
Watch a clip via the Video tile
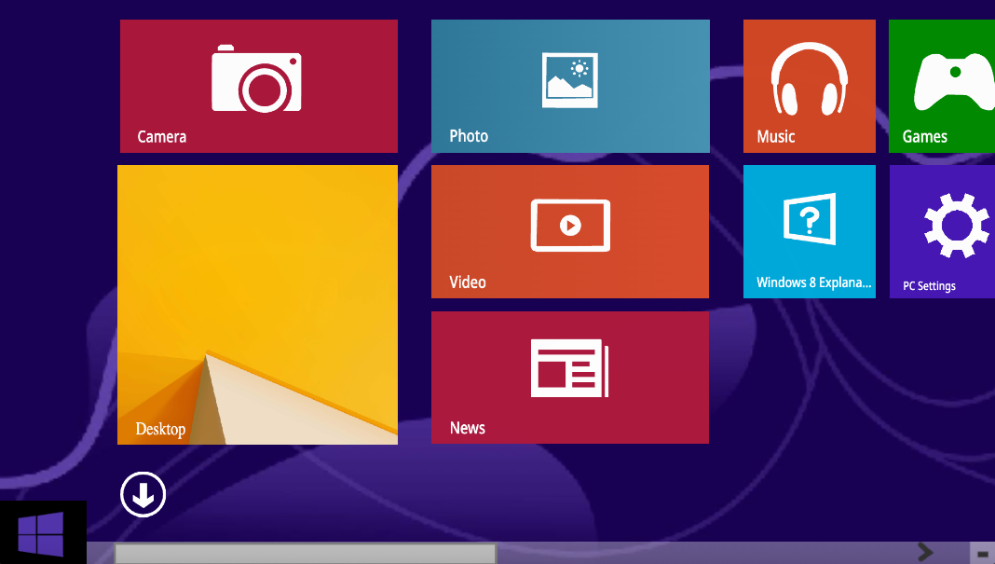[569, 231]
